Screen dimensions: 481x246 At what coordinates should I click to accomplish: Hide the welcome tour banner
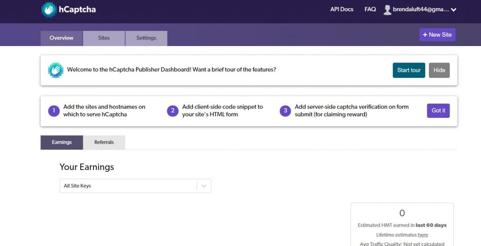pyautogui.click(x=439, y=70)
